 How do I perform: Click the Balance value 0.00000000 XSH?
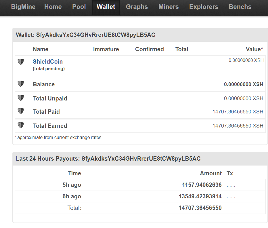(x=244, y=84)
